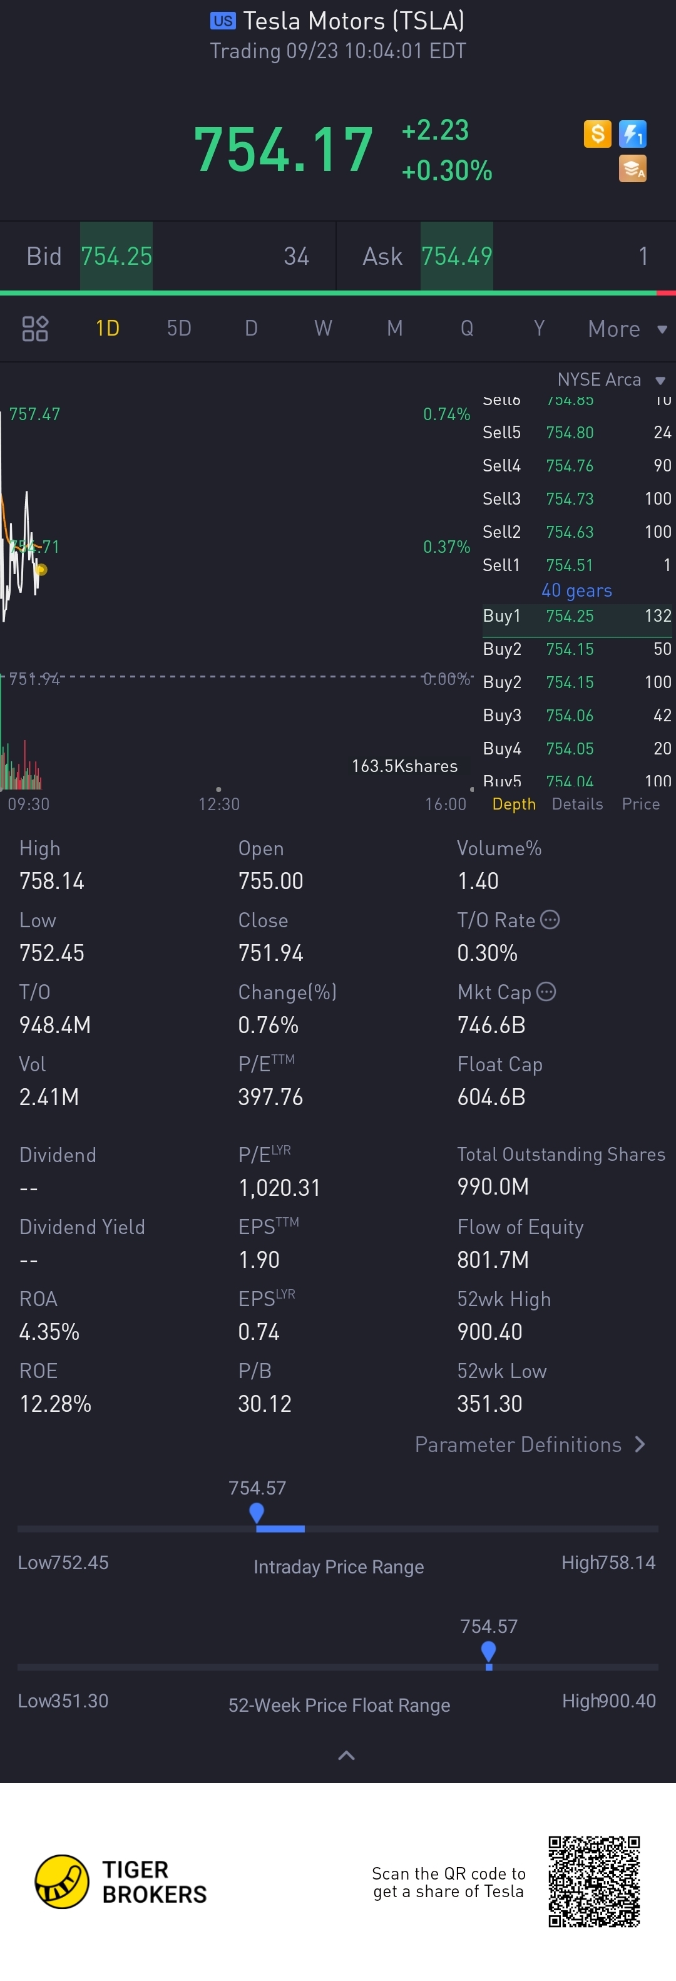Screen dimensions: 676x1981
Task: Tap the orange stacked layers badge icon
Action: 632,168
